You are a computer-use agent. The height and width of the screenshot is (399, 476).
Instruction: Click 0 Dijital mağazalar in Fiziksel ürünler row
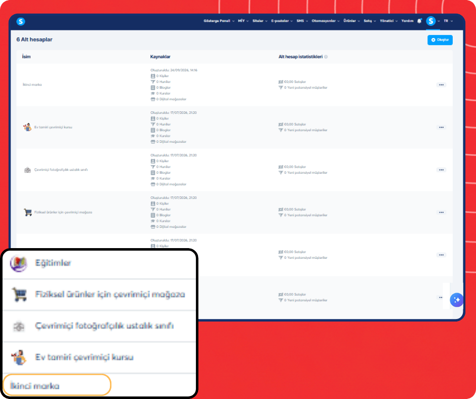169,226
